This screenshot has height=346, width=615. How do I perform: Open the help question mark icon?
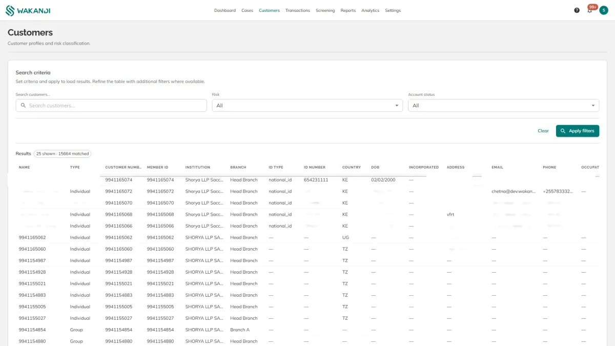[x=577, y=10]
